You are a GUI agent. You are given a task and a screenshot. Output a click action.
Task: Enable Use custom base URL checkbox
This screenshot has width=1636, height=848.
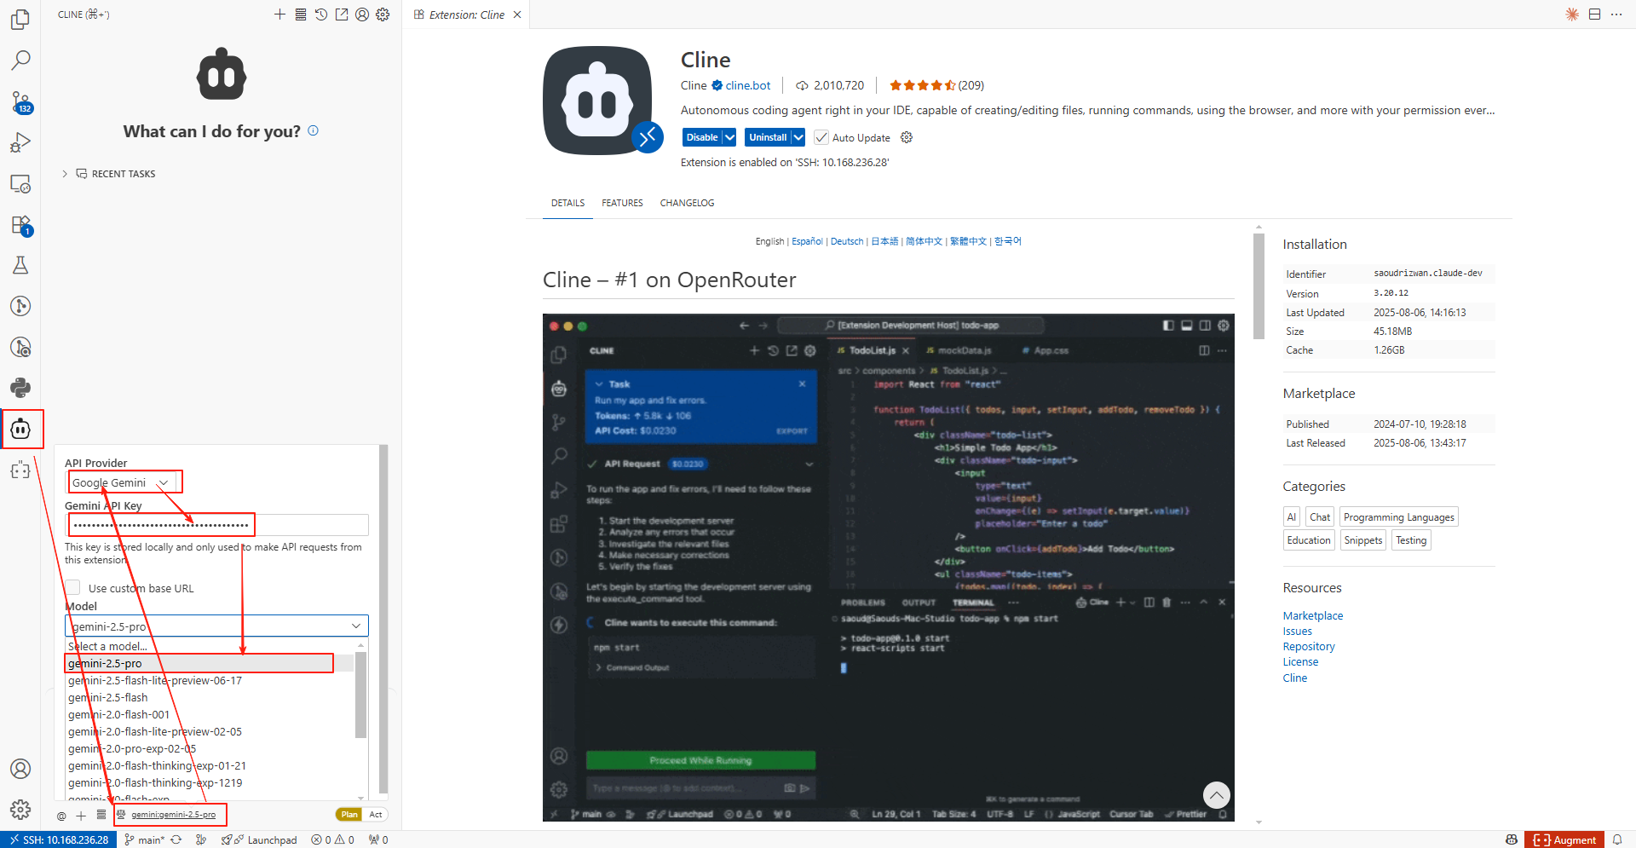[x=73, y=587]
